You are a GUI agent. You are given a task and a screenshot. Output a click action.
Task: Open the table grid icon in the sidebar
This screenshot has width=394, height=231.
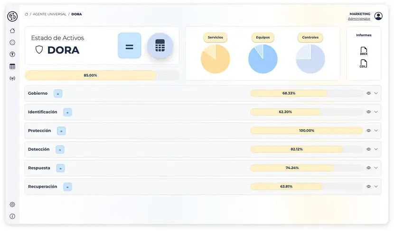point(12,66)
